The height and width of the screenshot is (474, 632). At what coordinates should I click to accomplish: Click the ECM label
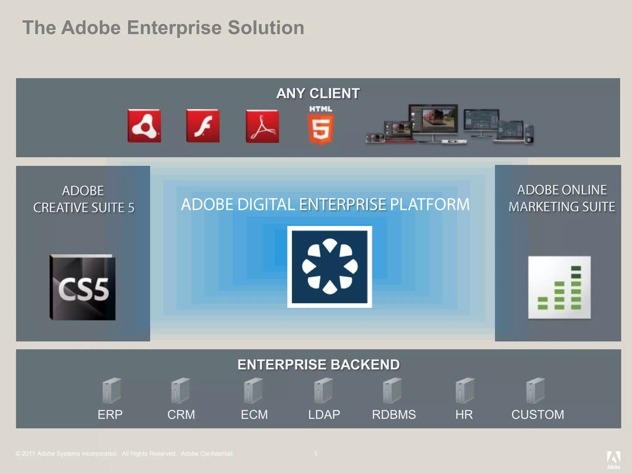[254, 414]
